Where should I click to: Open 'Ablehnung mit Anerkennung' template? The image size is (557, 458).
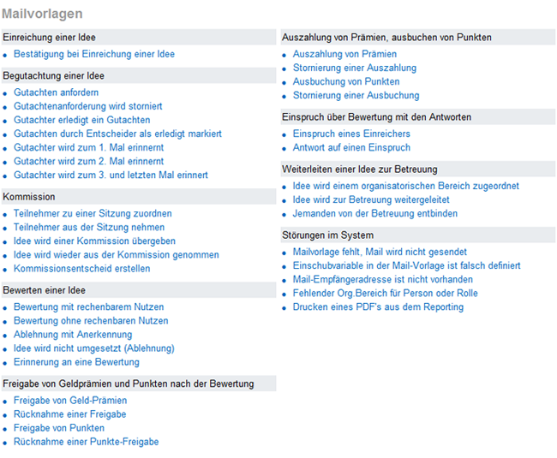pyautogui.click(x=73, y=335)
